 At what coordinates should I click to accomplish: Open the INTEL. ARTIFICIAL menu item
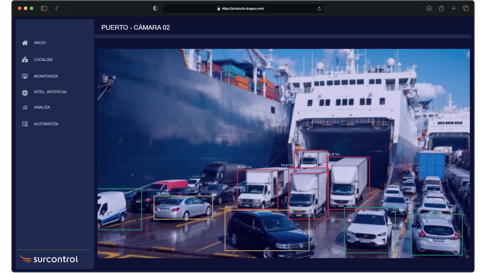tap(51, 92)
